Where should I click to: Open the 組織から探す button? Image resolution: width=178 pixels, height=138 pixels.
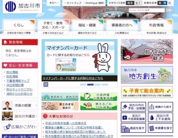pyautogui.click(x=161, y=107)
